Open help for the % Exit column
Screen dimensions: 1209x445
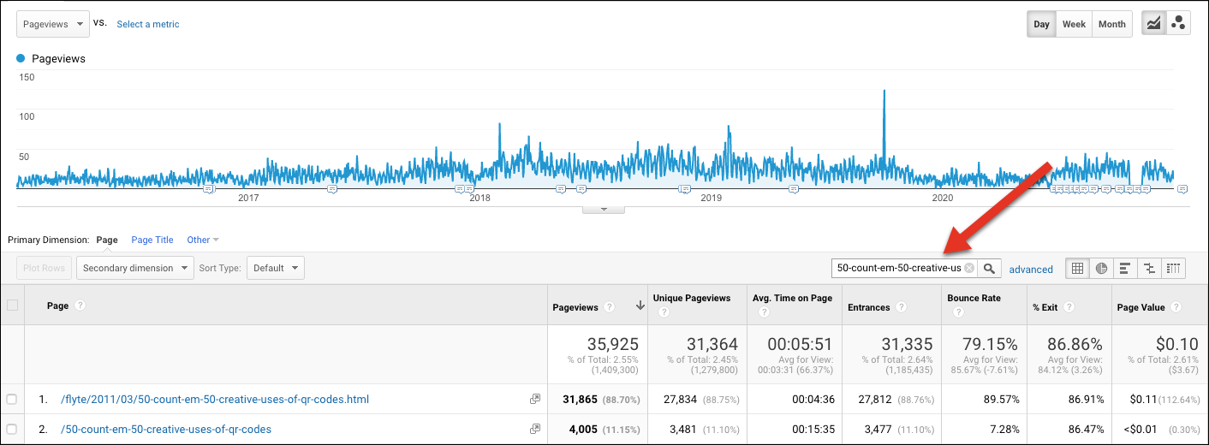1069,307
